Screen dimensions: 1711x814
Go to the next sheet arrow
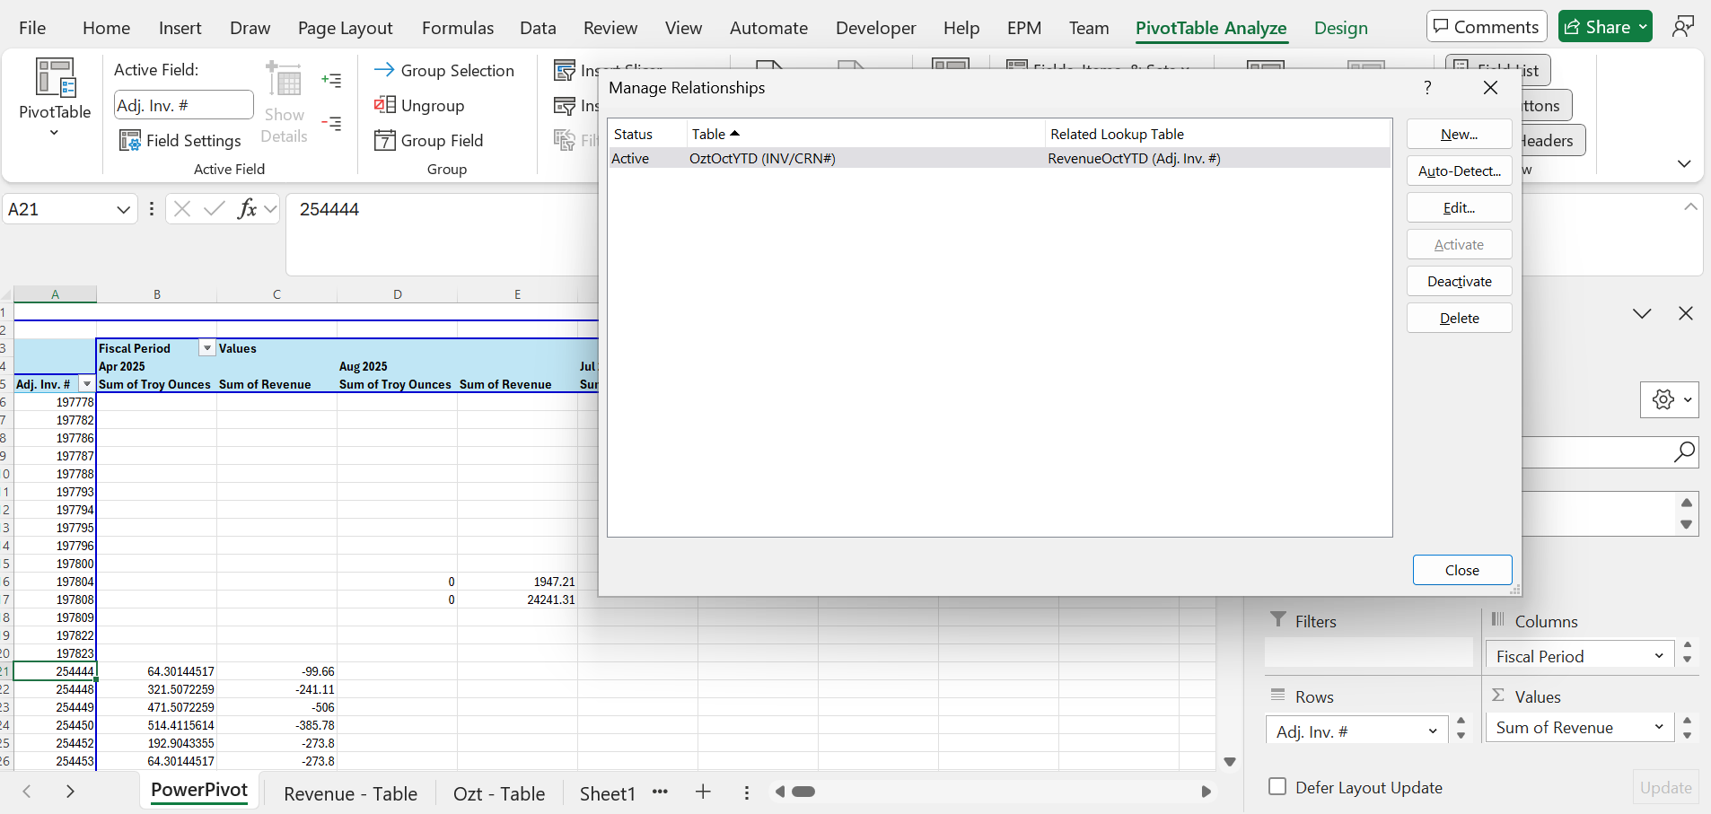click(70, 792)
